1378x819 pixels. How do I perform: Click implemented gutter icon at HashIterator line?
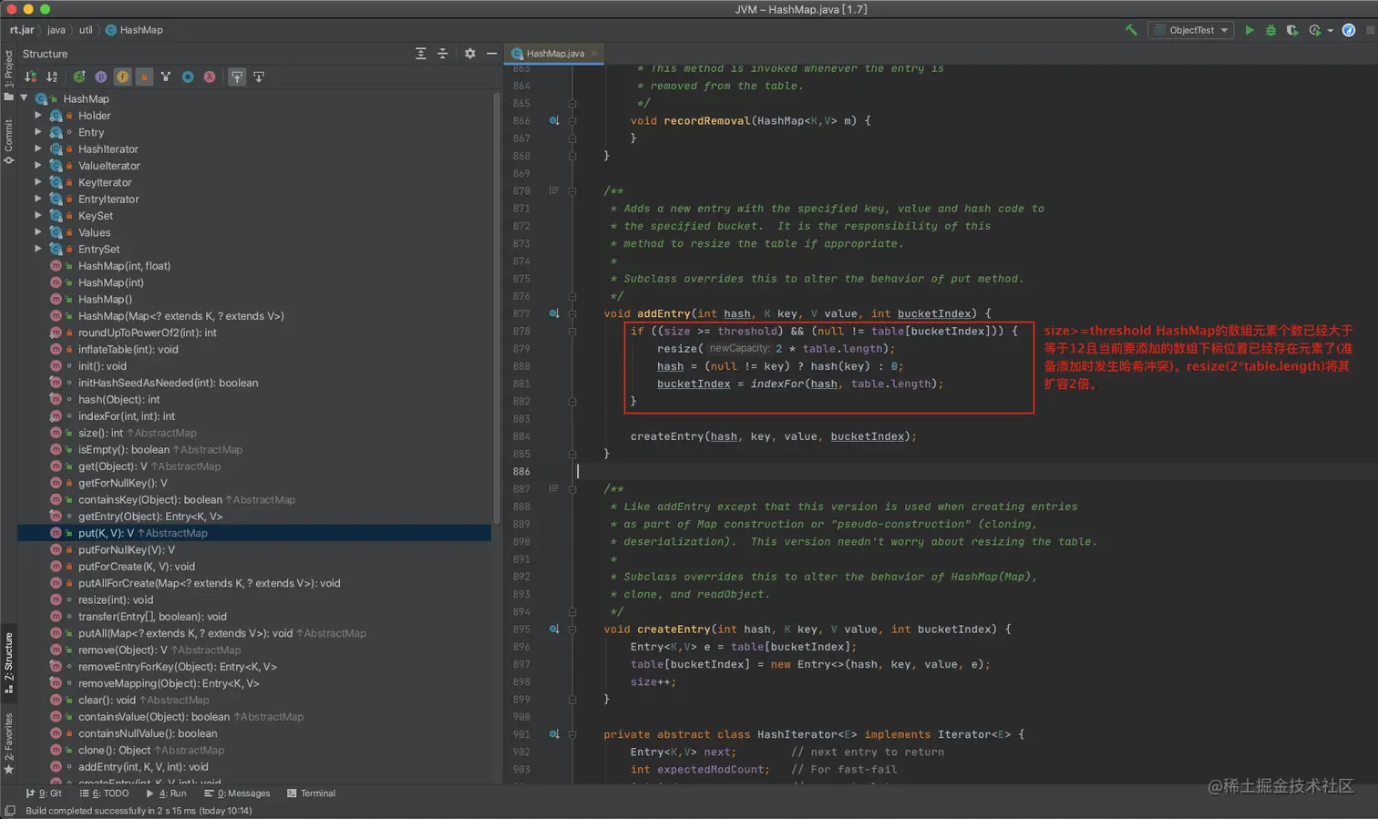(x=553, y=734)
